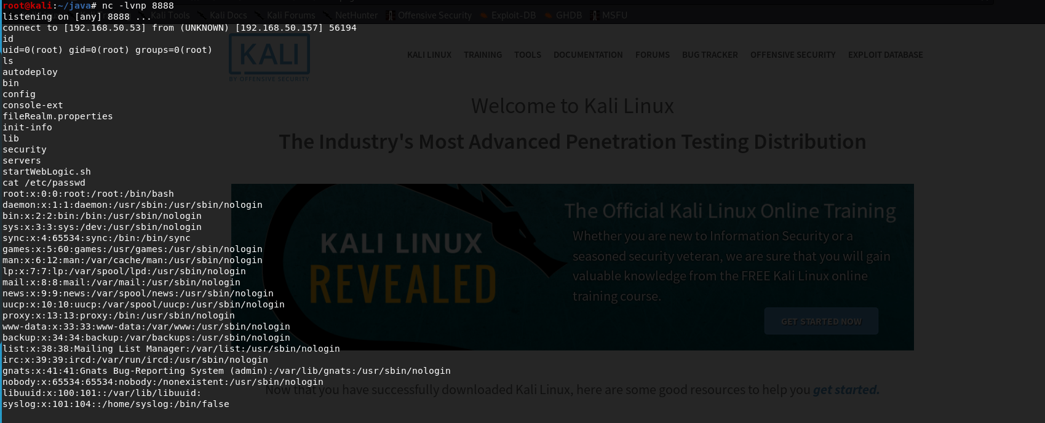Click 'nc -lvnp 8888' command text
Screen dimensions: 1045x423
click(x=138, y=6)
